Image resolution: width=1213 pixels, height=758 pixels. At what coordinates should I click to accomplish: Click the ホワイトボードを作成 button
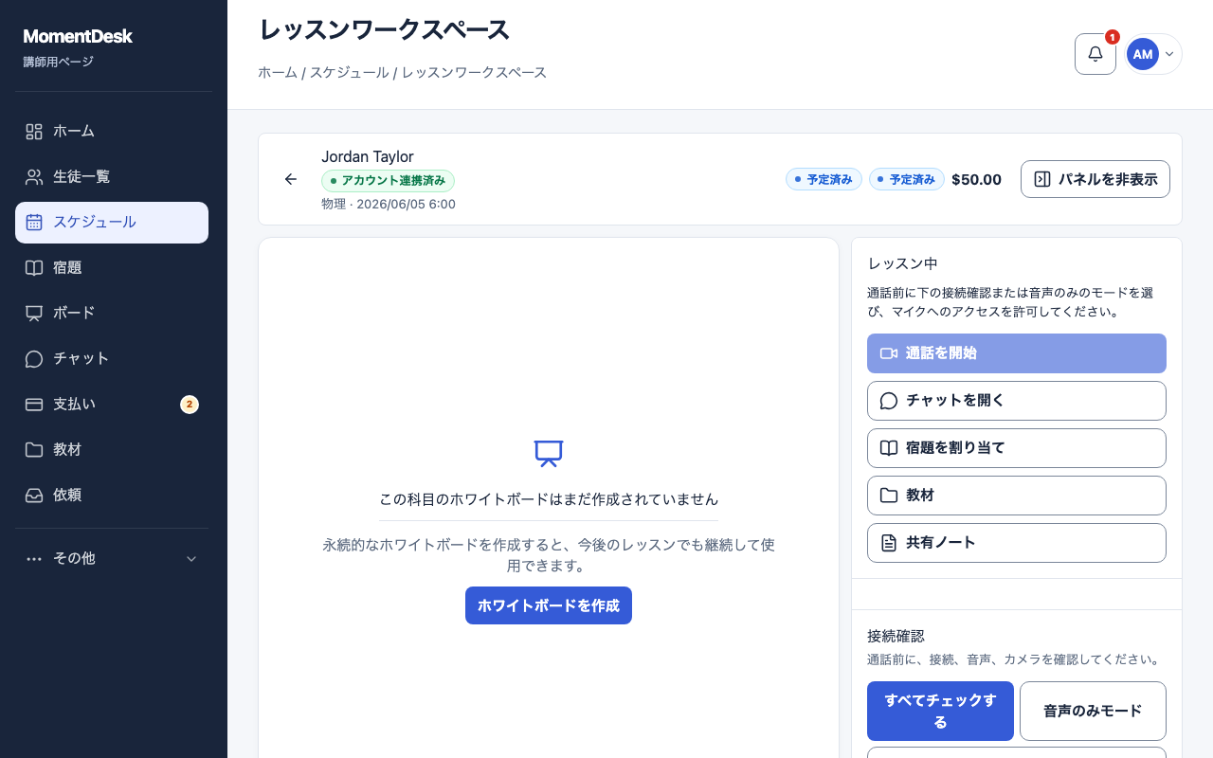[549, 605]
